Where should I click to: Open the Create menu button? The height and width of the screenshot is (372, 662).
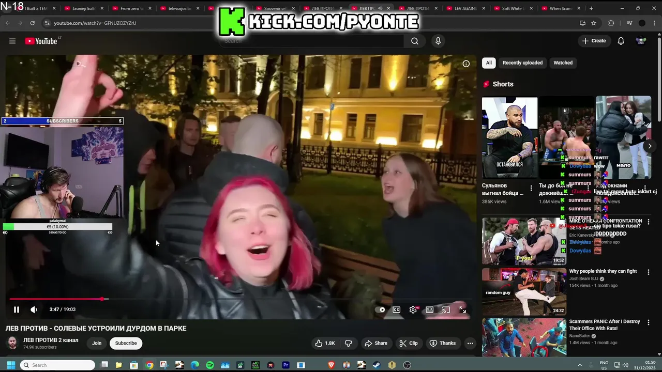[x=594, y=41]
